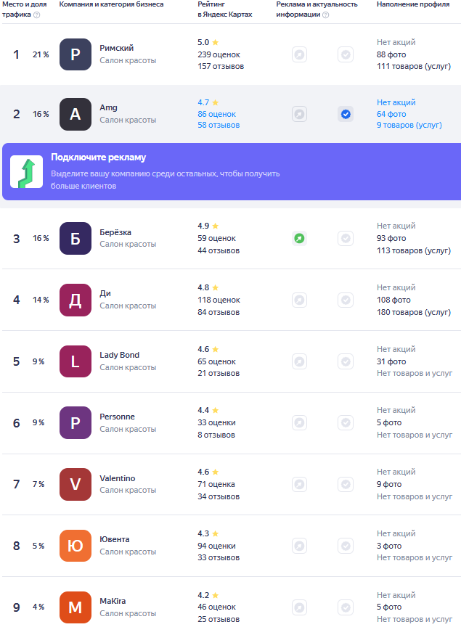Select the company name 'Personne'
Image resolution: width=461 pixels, height=635 pixels.
pyautogui.click(x=117, y=417)
